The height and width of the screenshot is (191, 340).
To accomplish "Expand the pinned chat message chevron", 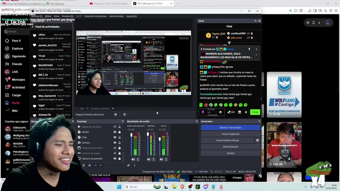I will click(x=256, y=55).
